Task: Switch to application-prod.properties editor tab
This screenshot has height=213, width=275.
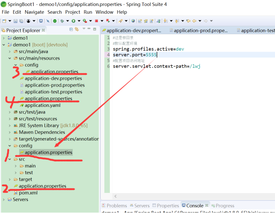Action: pyautogui.click(x=199, y=31)
